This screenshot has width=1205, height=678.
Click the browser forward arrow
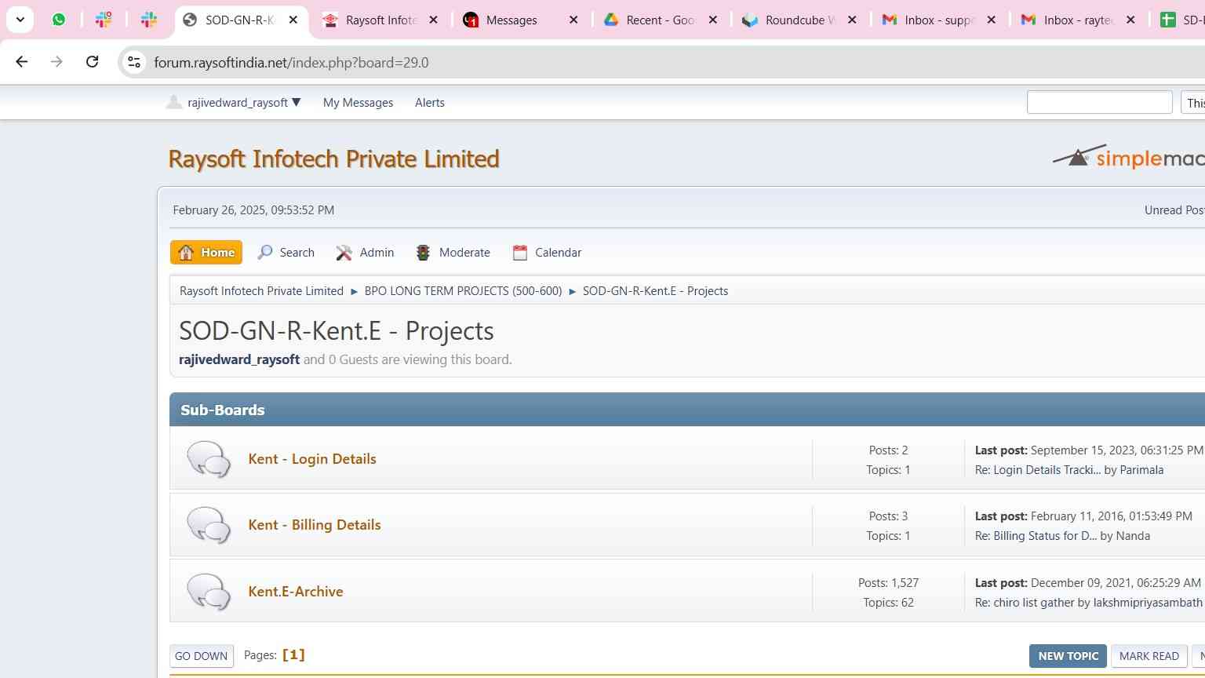click(x=56, y=62)
